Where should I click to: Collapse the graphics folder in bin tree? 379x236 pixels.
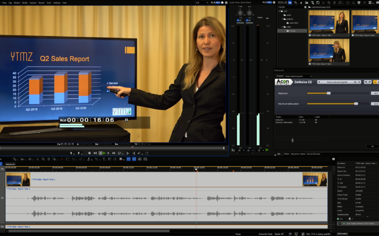(282, 19)
